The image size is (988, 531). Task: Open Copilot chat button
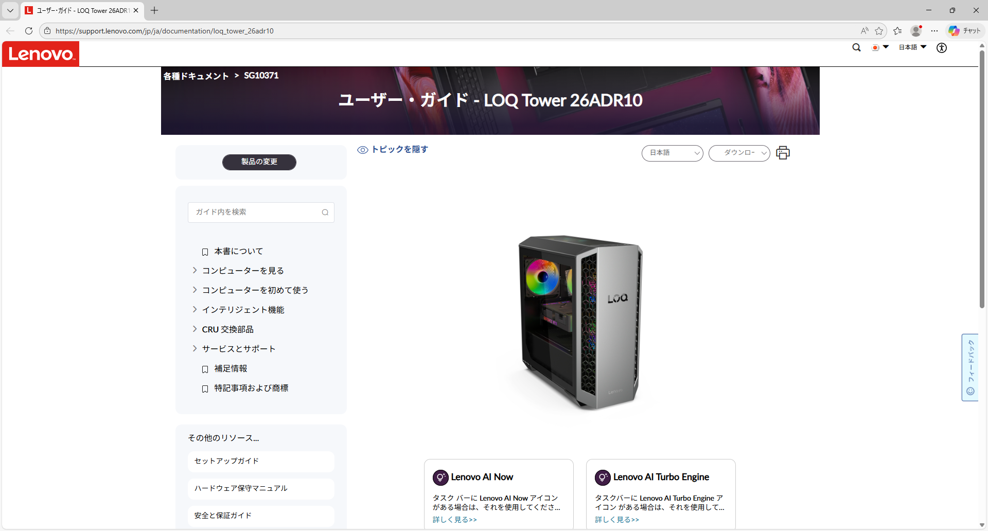coord(965,31)
